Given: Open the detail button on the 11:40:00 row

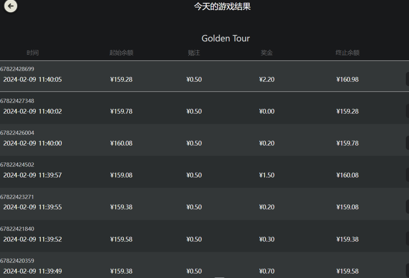Looking at the screenshot, I should coord(408,143).
